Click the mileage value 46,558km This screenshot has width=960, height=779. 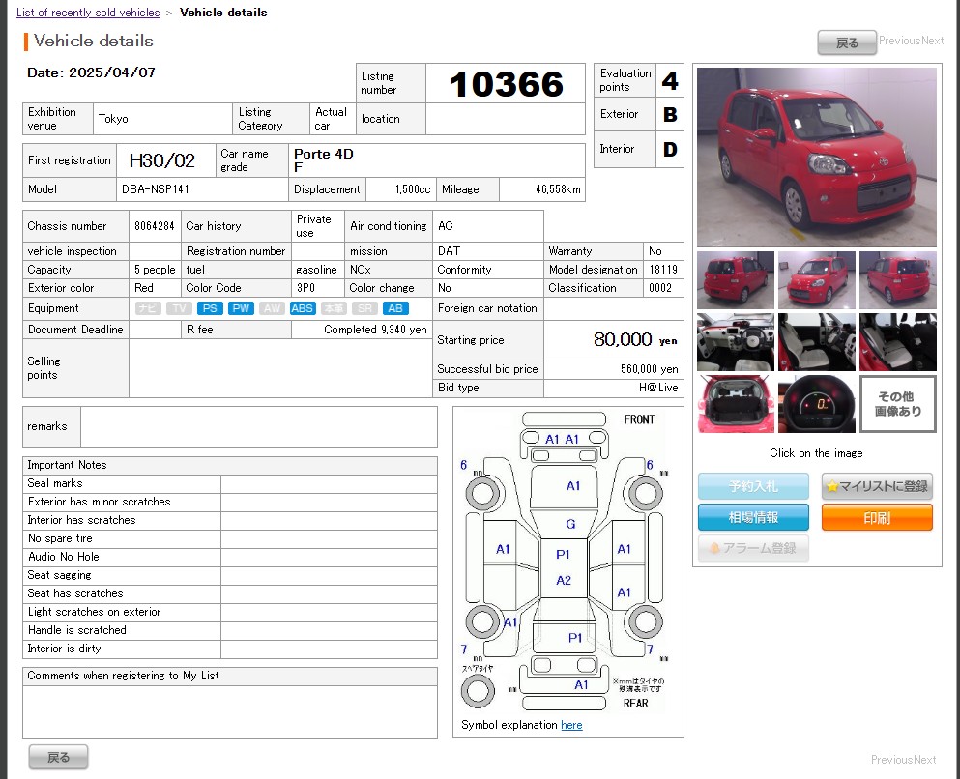[558, 189]
